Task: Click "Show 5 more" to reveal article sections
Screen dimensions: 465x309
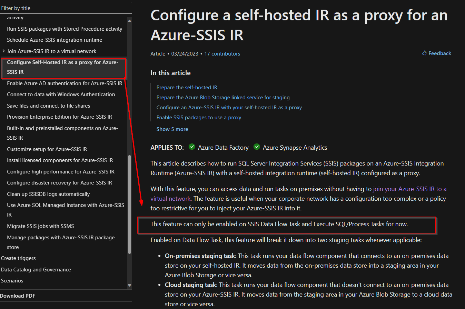Action: 172,129
